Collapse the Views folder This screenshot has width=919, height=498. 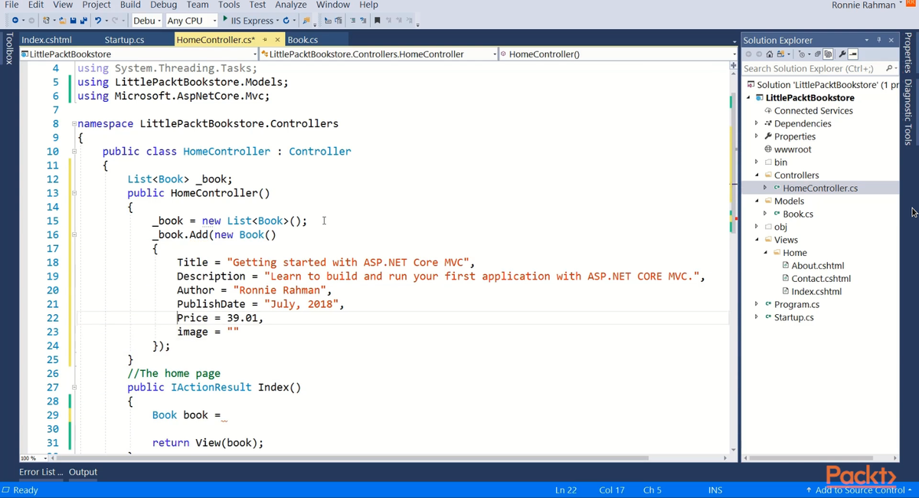[x=757, y=240]
